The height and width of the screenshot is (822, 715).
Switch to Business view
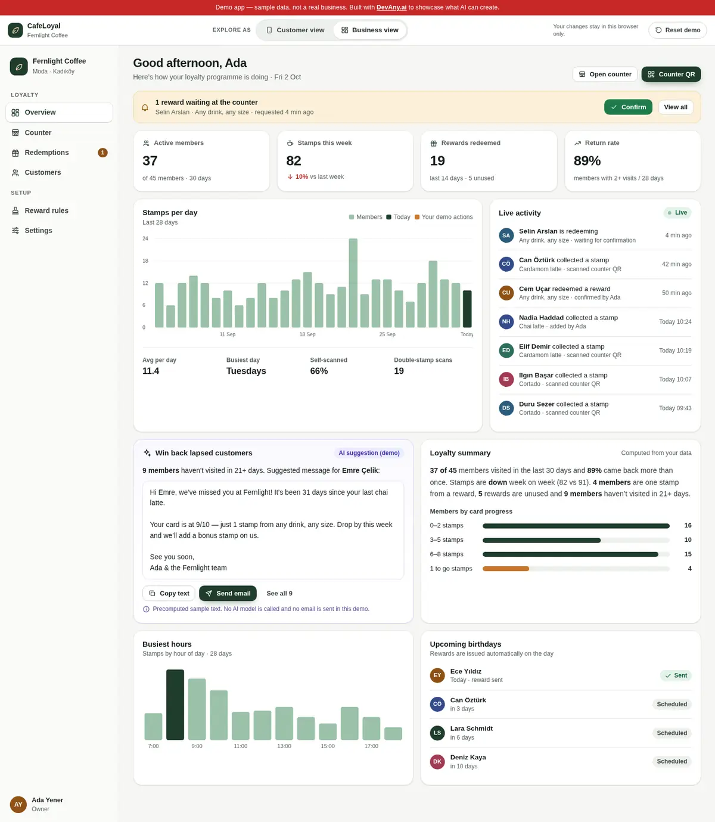370,30
